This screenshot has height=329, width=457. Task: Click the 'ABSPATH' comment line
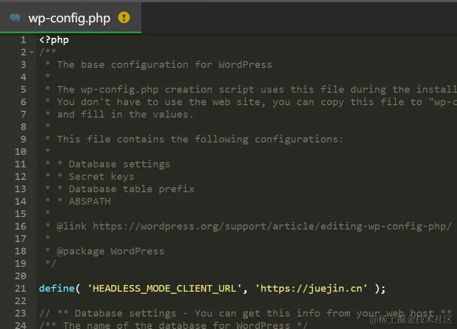tap(90, 202)
